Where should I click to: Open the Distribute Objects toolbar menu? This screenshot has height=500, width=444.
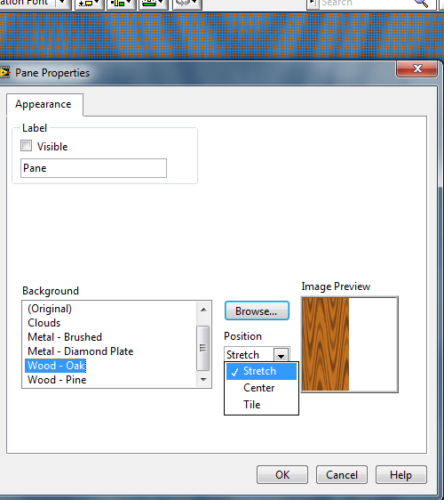click(122, 4)
